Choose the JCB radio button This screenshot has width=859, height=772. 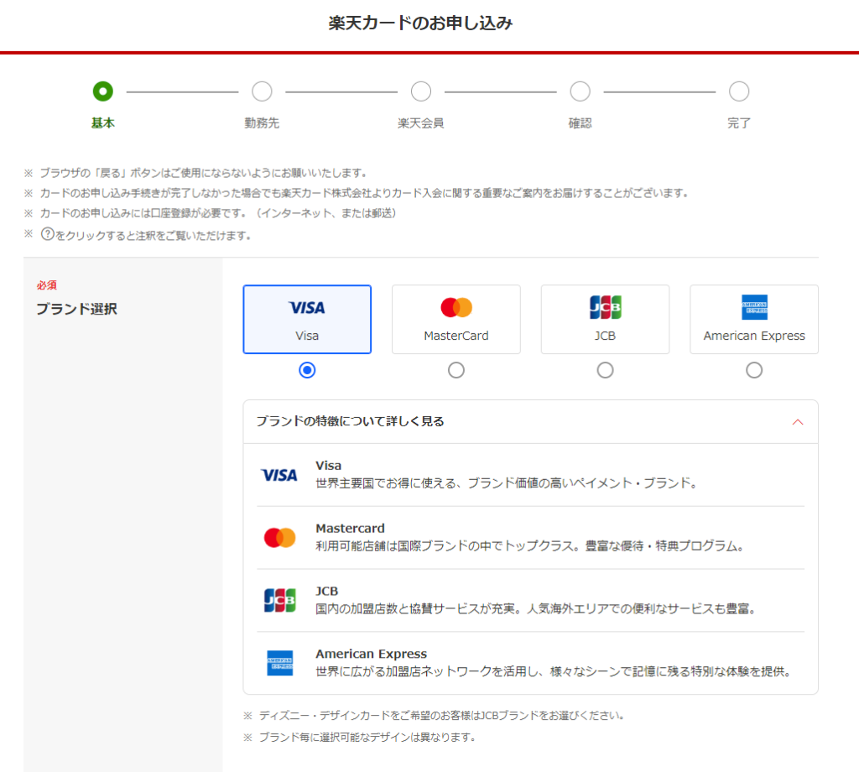tap(605, 370)
